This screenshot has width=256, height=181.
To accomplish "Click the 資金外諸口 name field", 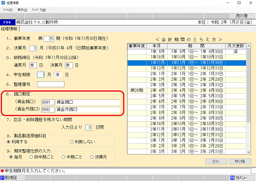I will [x=87, y=110].
